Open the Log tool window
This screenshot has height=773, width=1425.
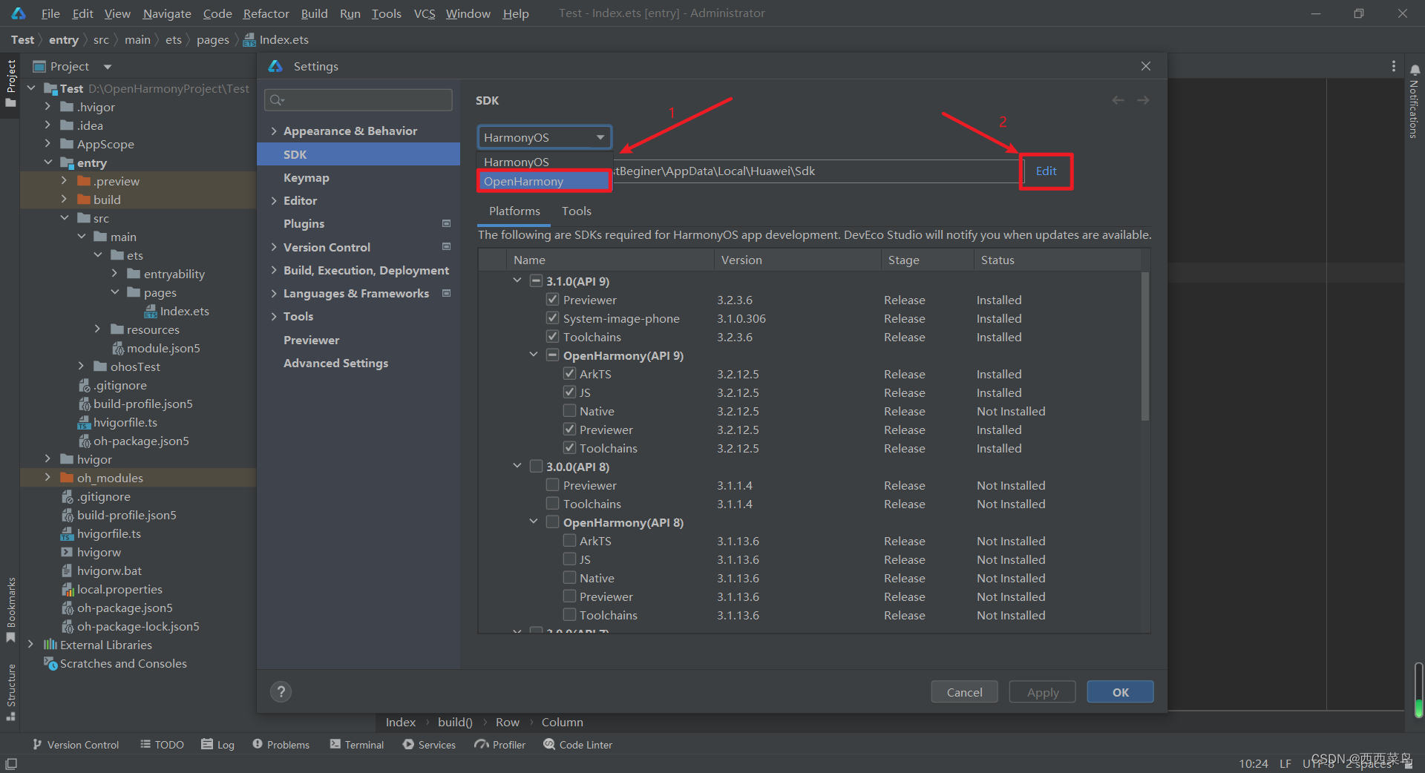coord(218,745)
